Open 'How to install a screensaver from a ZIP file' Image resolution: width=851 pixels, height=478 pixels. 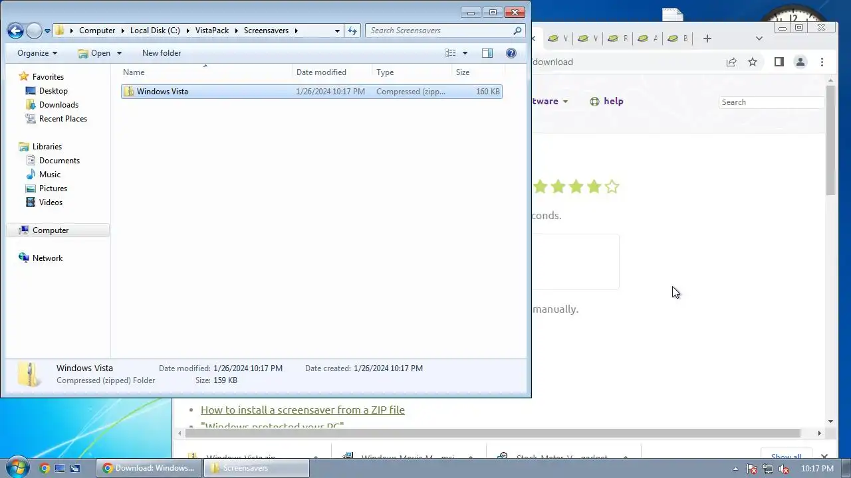[303, 410]
